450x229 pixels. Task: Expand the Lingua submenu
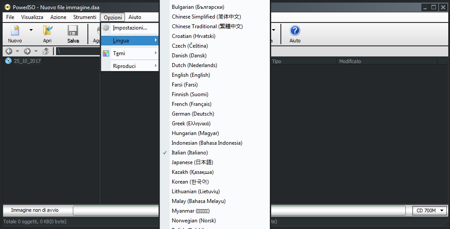coord(130,41)
